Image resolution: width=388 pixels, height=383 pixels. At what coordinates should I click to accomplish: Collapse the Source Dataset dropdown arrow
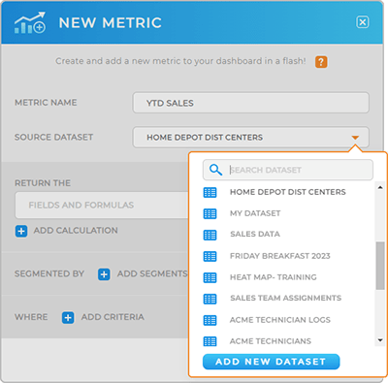click(x=355, y=138)
